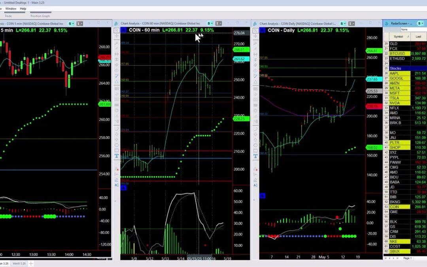Click the RadarScreen window icon
The image size is (427, 267).
386,23
